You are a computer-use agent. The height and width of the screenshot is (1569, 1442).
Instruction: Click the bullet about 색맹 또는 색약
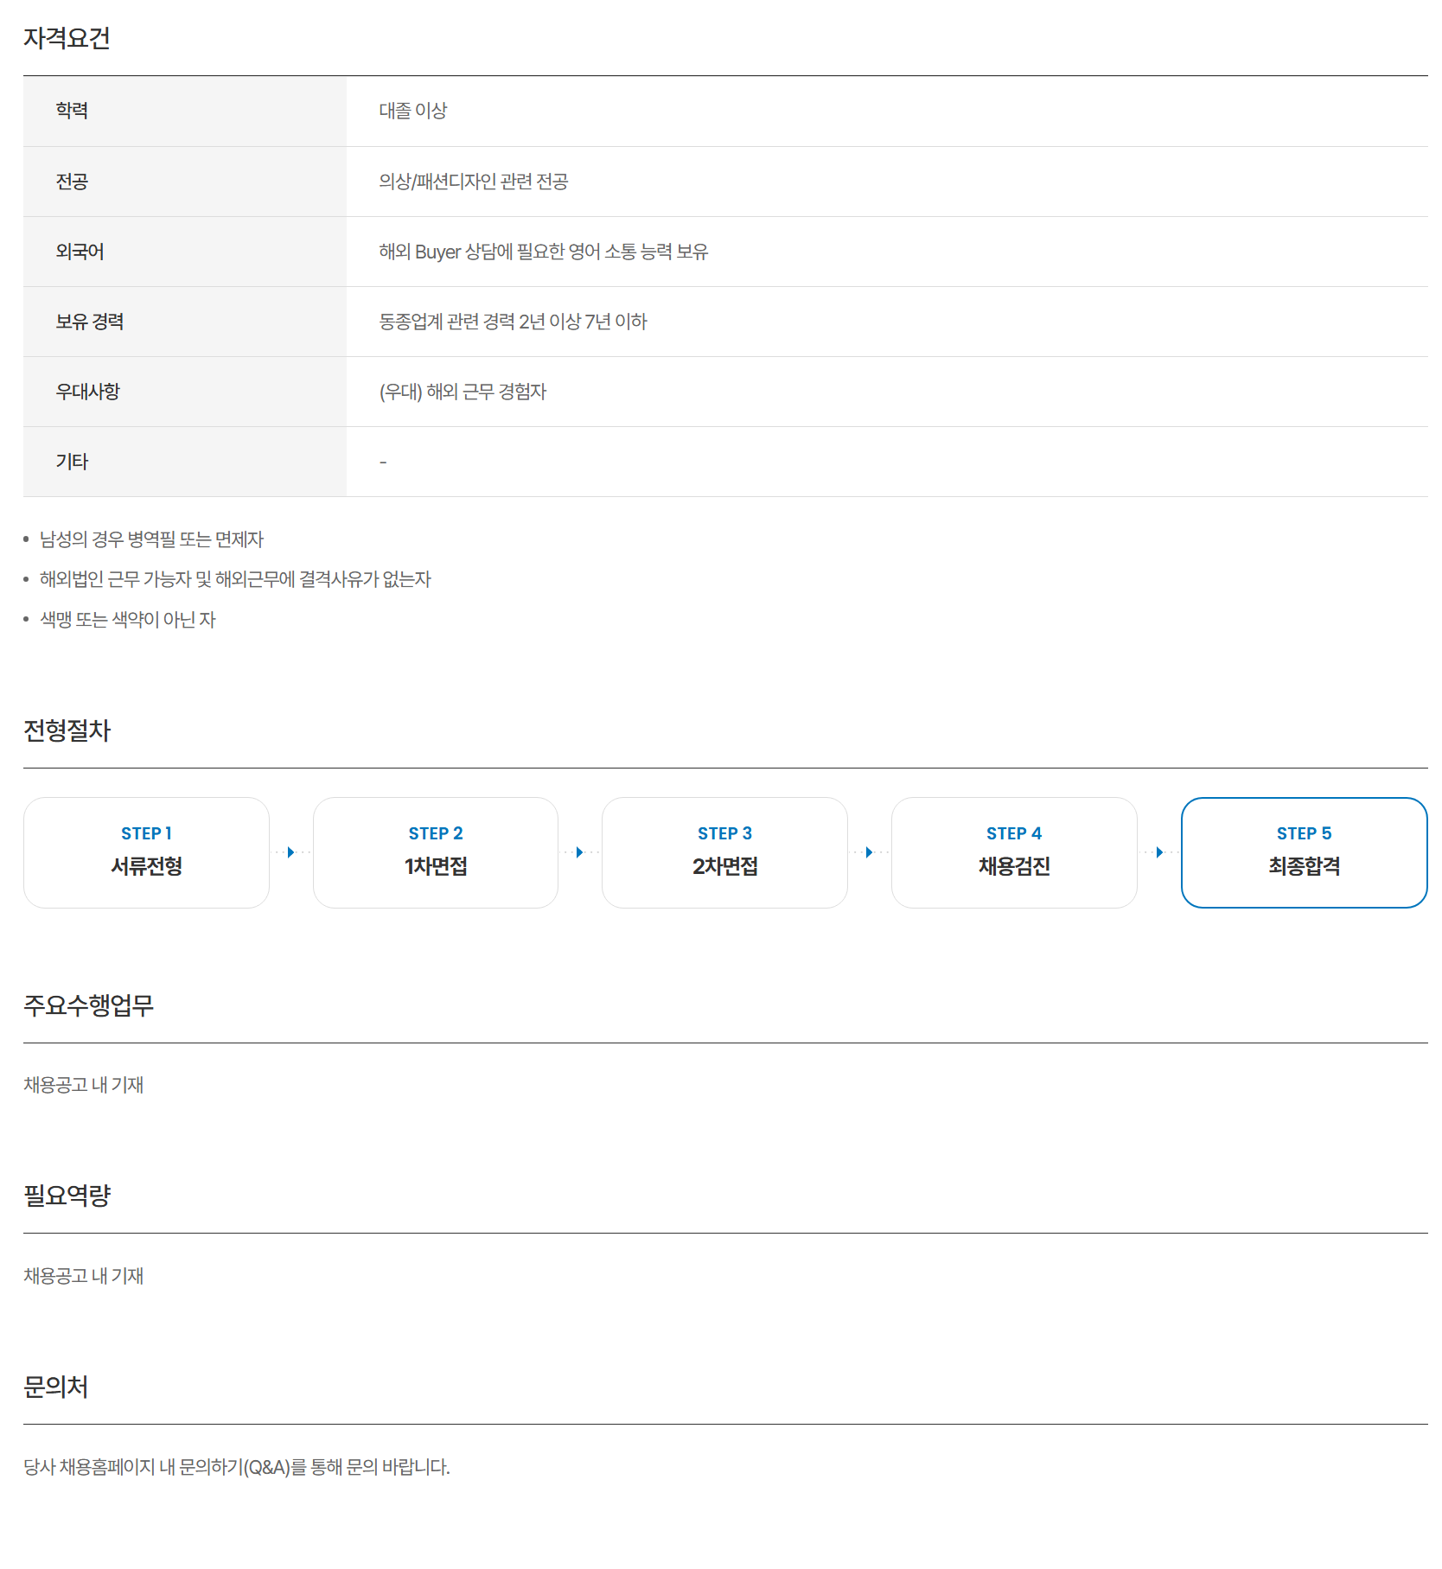click(127, 620)
